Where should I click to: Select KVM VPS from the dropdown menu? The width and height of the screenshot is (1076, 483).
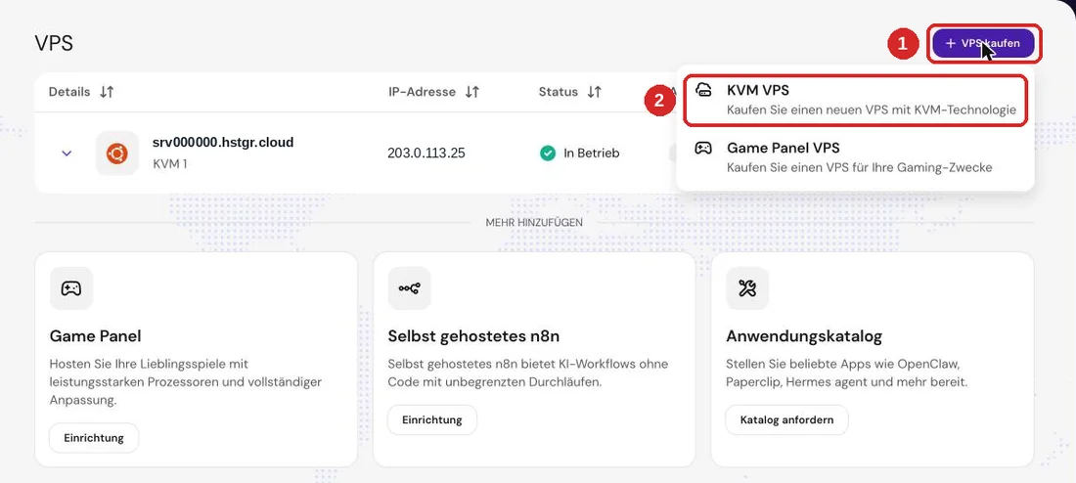[855, 100]
